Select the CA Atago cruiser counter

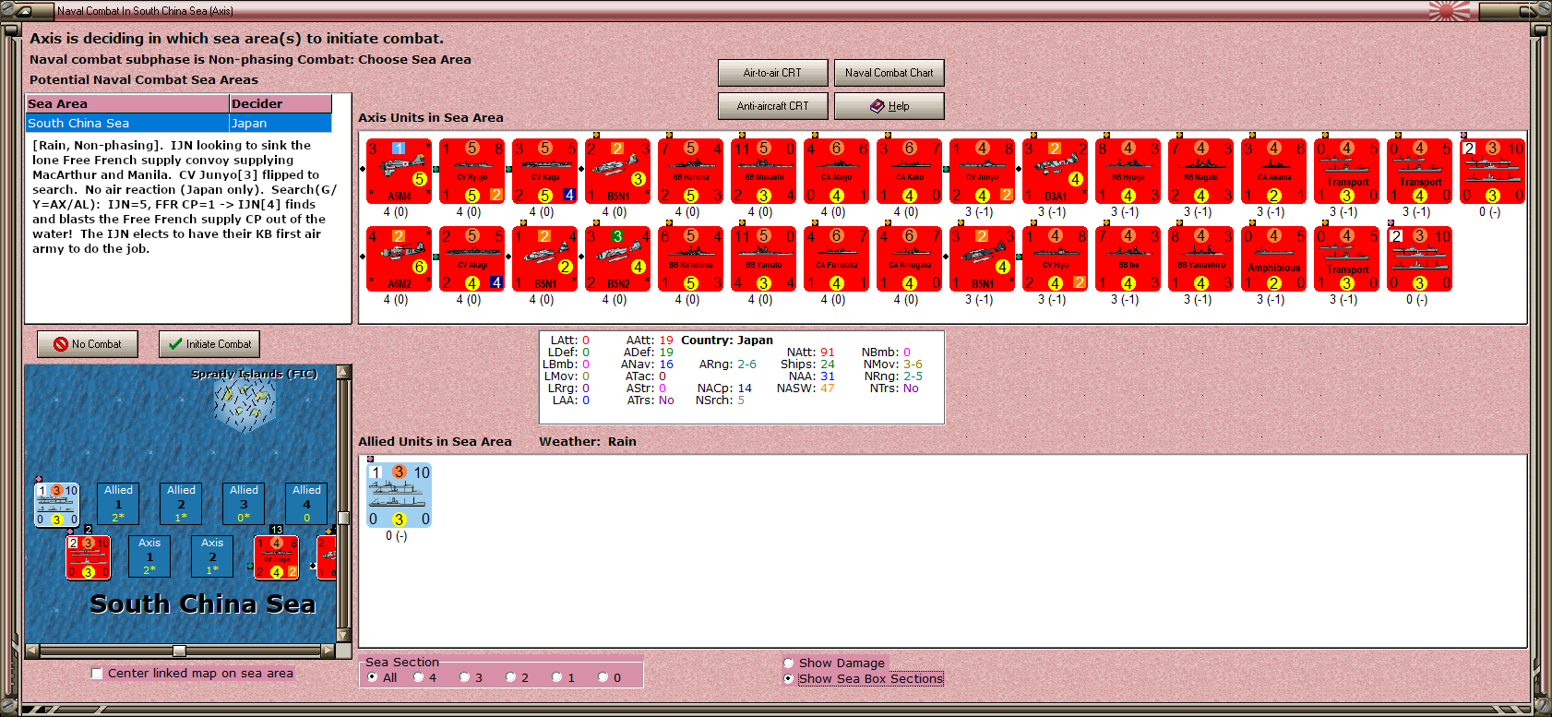pyautogui.click(x=837, y=171)
